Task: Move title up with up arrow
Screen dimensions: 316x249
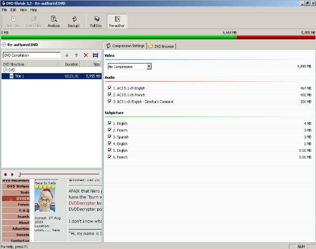Action: [76, 55]
